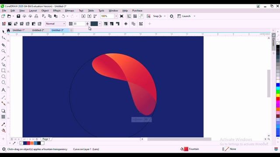Choose Two-color pattern transparency mode
This screenshot has width=280, height=157.
pyautogui.click(x=34, y=24)
